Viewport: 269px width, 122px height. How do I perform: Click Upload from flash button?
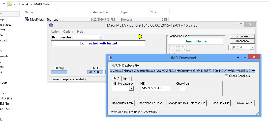coord(122,103)
